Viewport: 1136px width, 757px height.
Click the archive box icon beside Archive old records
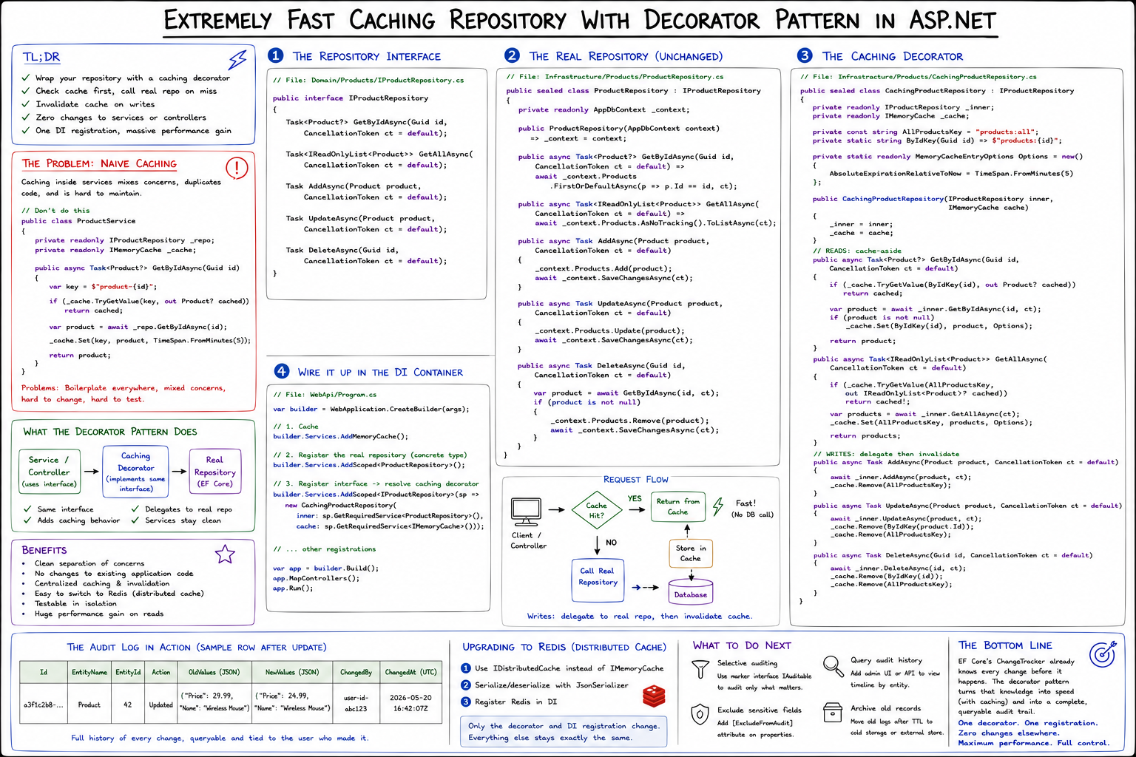point(833,713)
